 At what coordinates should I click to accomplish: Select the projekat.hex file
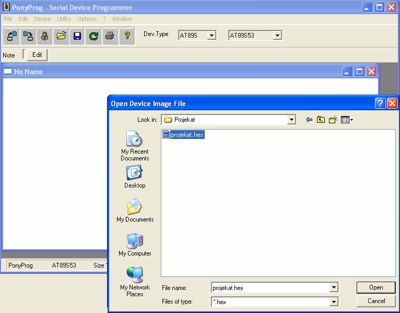pos(183,134)
